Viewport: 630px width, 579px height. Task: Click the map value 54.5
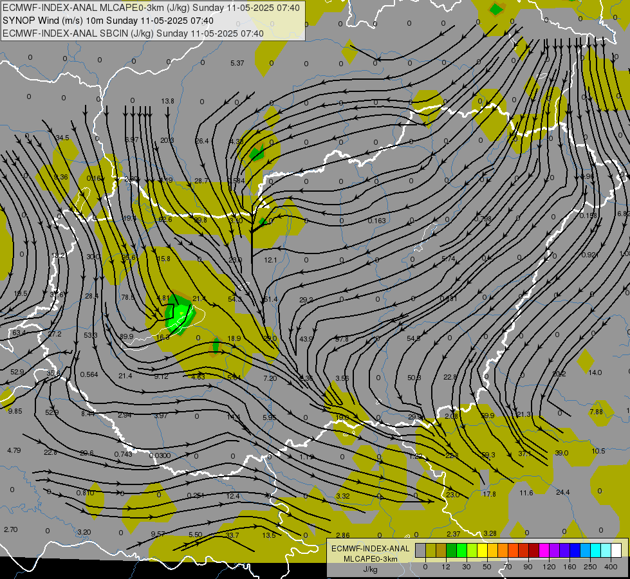point(413,338)
